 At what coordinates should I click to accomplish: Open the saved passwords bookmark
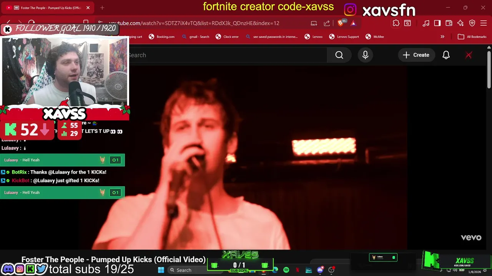click(x=271, y=37)
